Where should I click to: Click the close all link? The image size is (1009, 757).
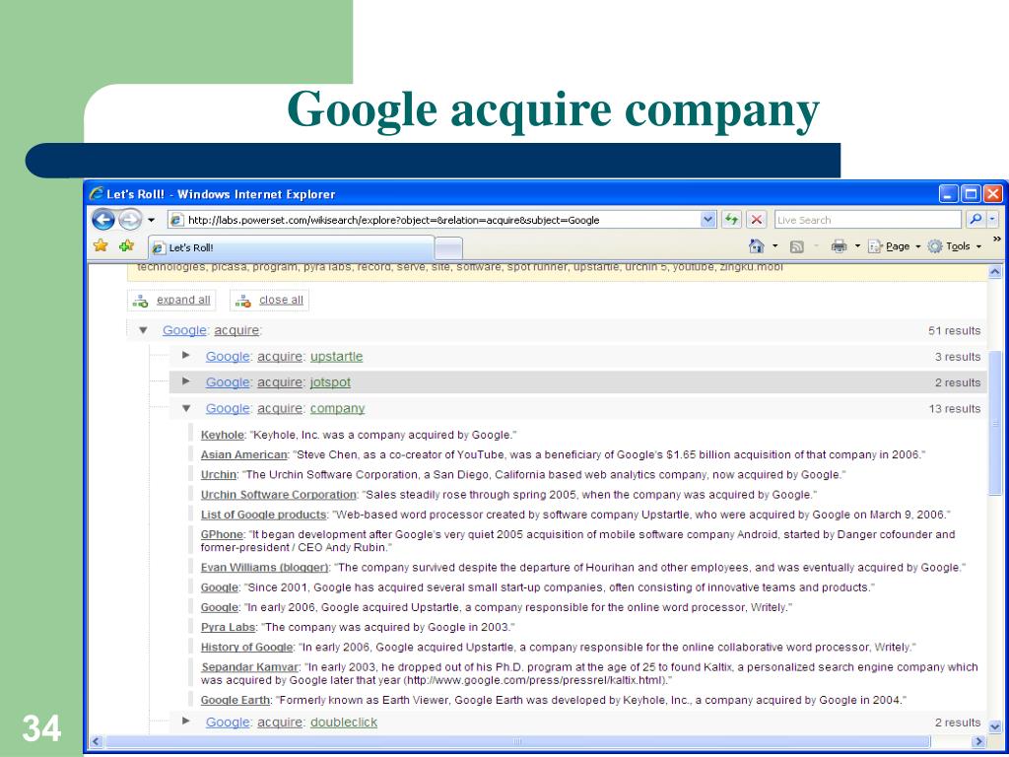coord(281,300)
